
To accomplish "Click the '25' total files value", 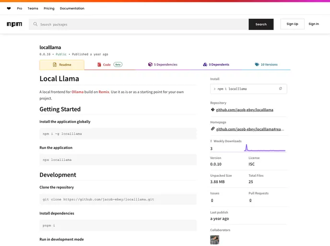I will pos(251,182).
